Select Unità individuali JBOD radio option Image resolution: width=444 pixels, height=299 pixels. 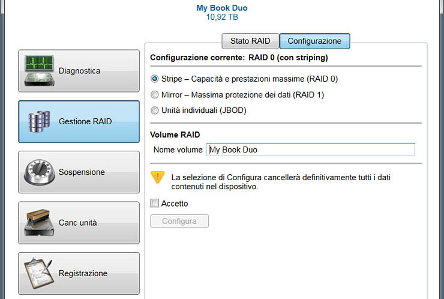click(x=155, y=110)
